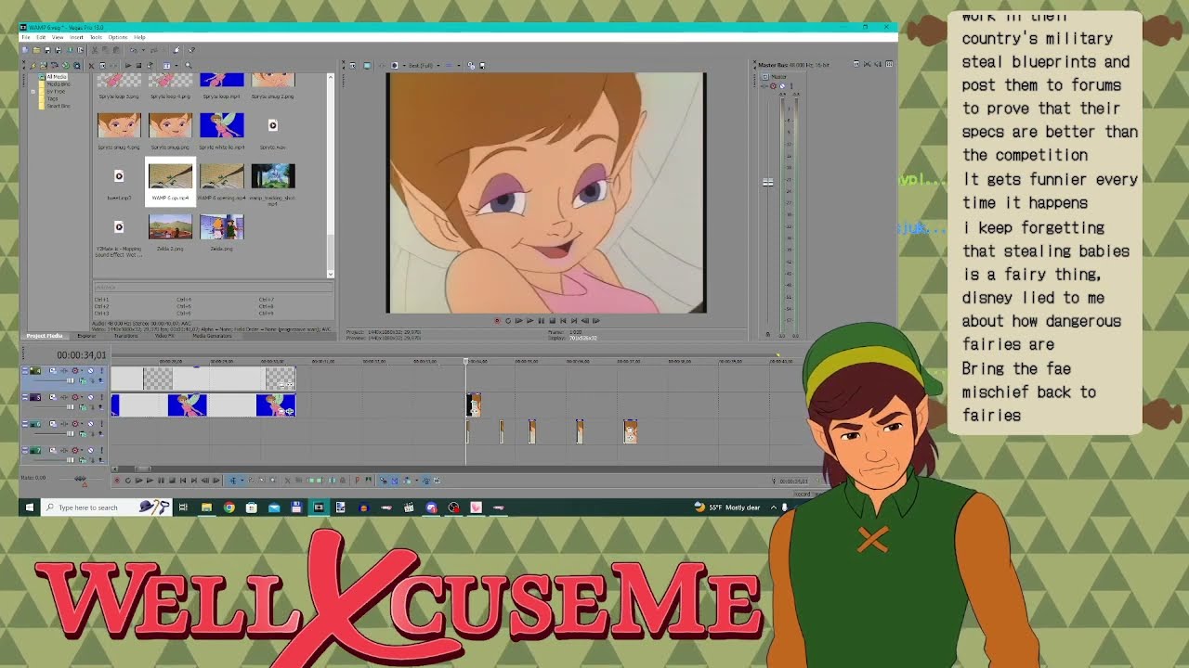Viewport: 1189px width, 668px height.
Task: Copy snapshot to clipboard in preview toolbar
Action: (471, 65)
